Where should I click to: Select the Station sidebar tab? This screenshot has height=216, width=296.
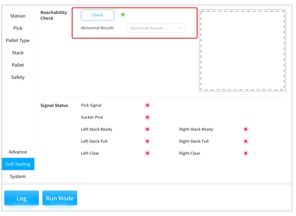18,16
